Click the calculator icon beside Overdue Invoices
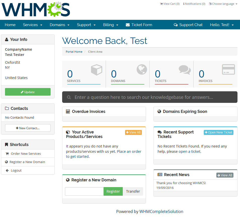 pos(68,112)
